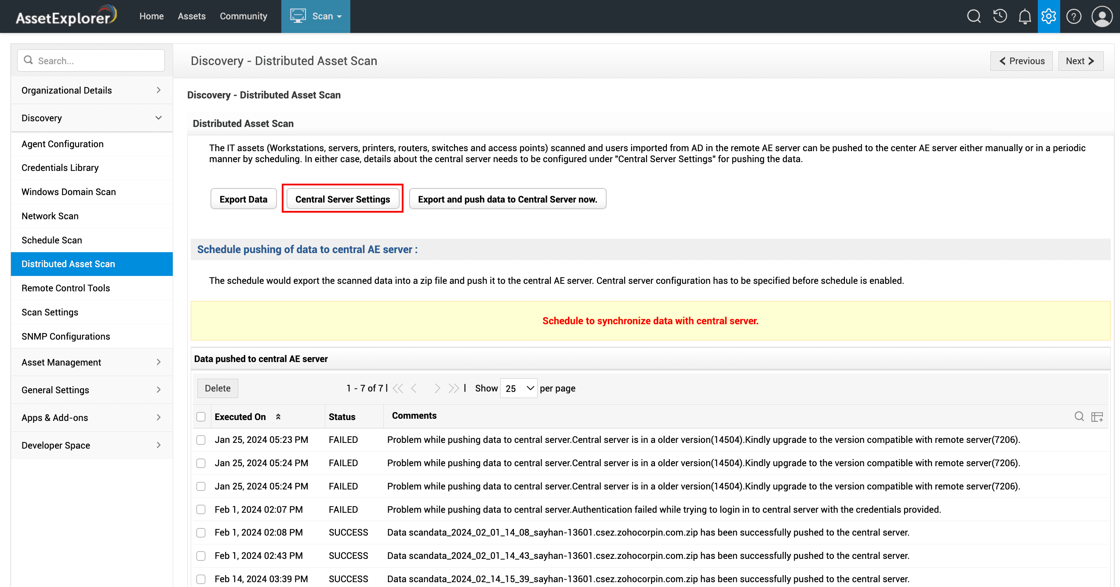Image resolution: width=1120 pixels, height=587 pixels.
Task: Open the Assets top menu item
Action: coord(192,16)
